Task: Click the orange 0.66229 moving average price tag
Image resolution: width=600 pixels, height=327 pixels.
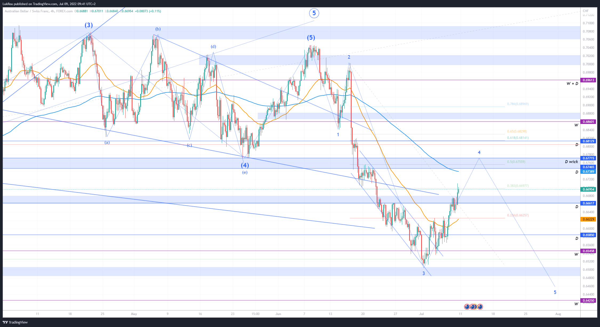Action: pos(589,219)
